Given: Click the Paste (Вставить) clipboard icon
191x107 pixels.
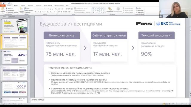Looking at the screenshot, I should 3,9.
